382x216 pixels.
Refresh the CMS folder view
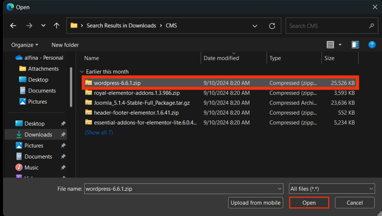[272, 26]
